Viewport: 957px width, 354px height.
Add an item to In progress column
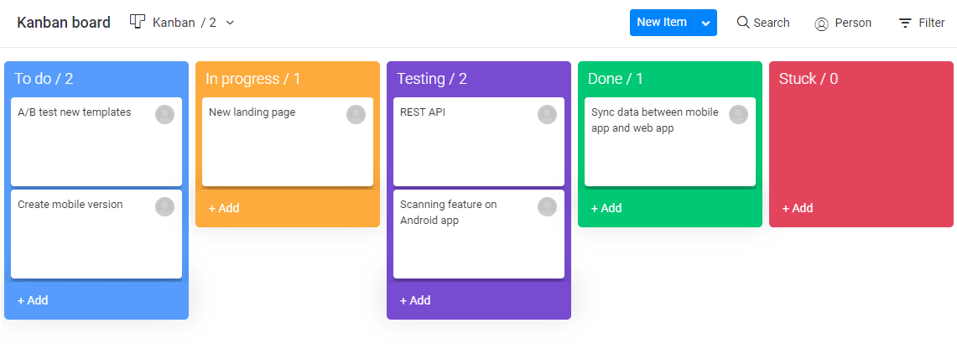tap(224, 208)
